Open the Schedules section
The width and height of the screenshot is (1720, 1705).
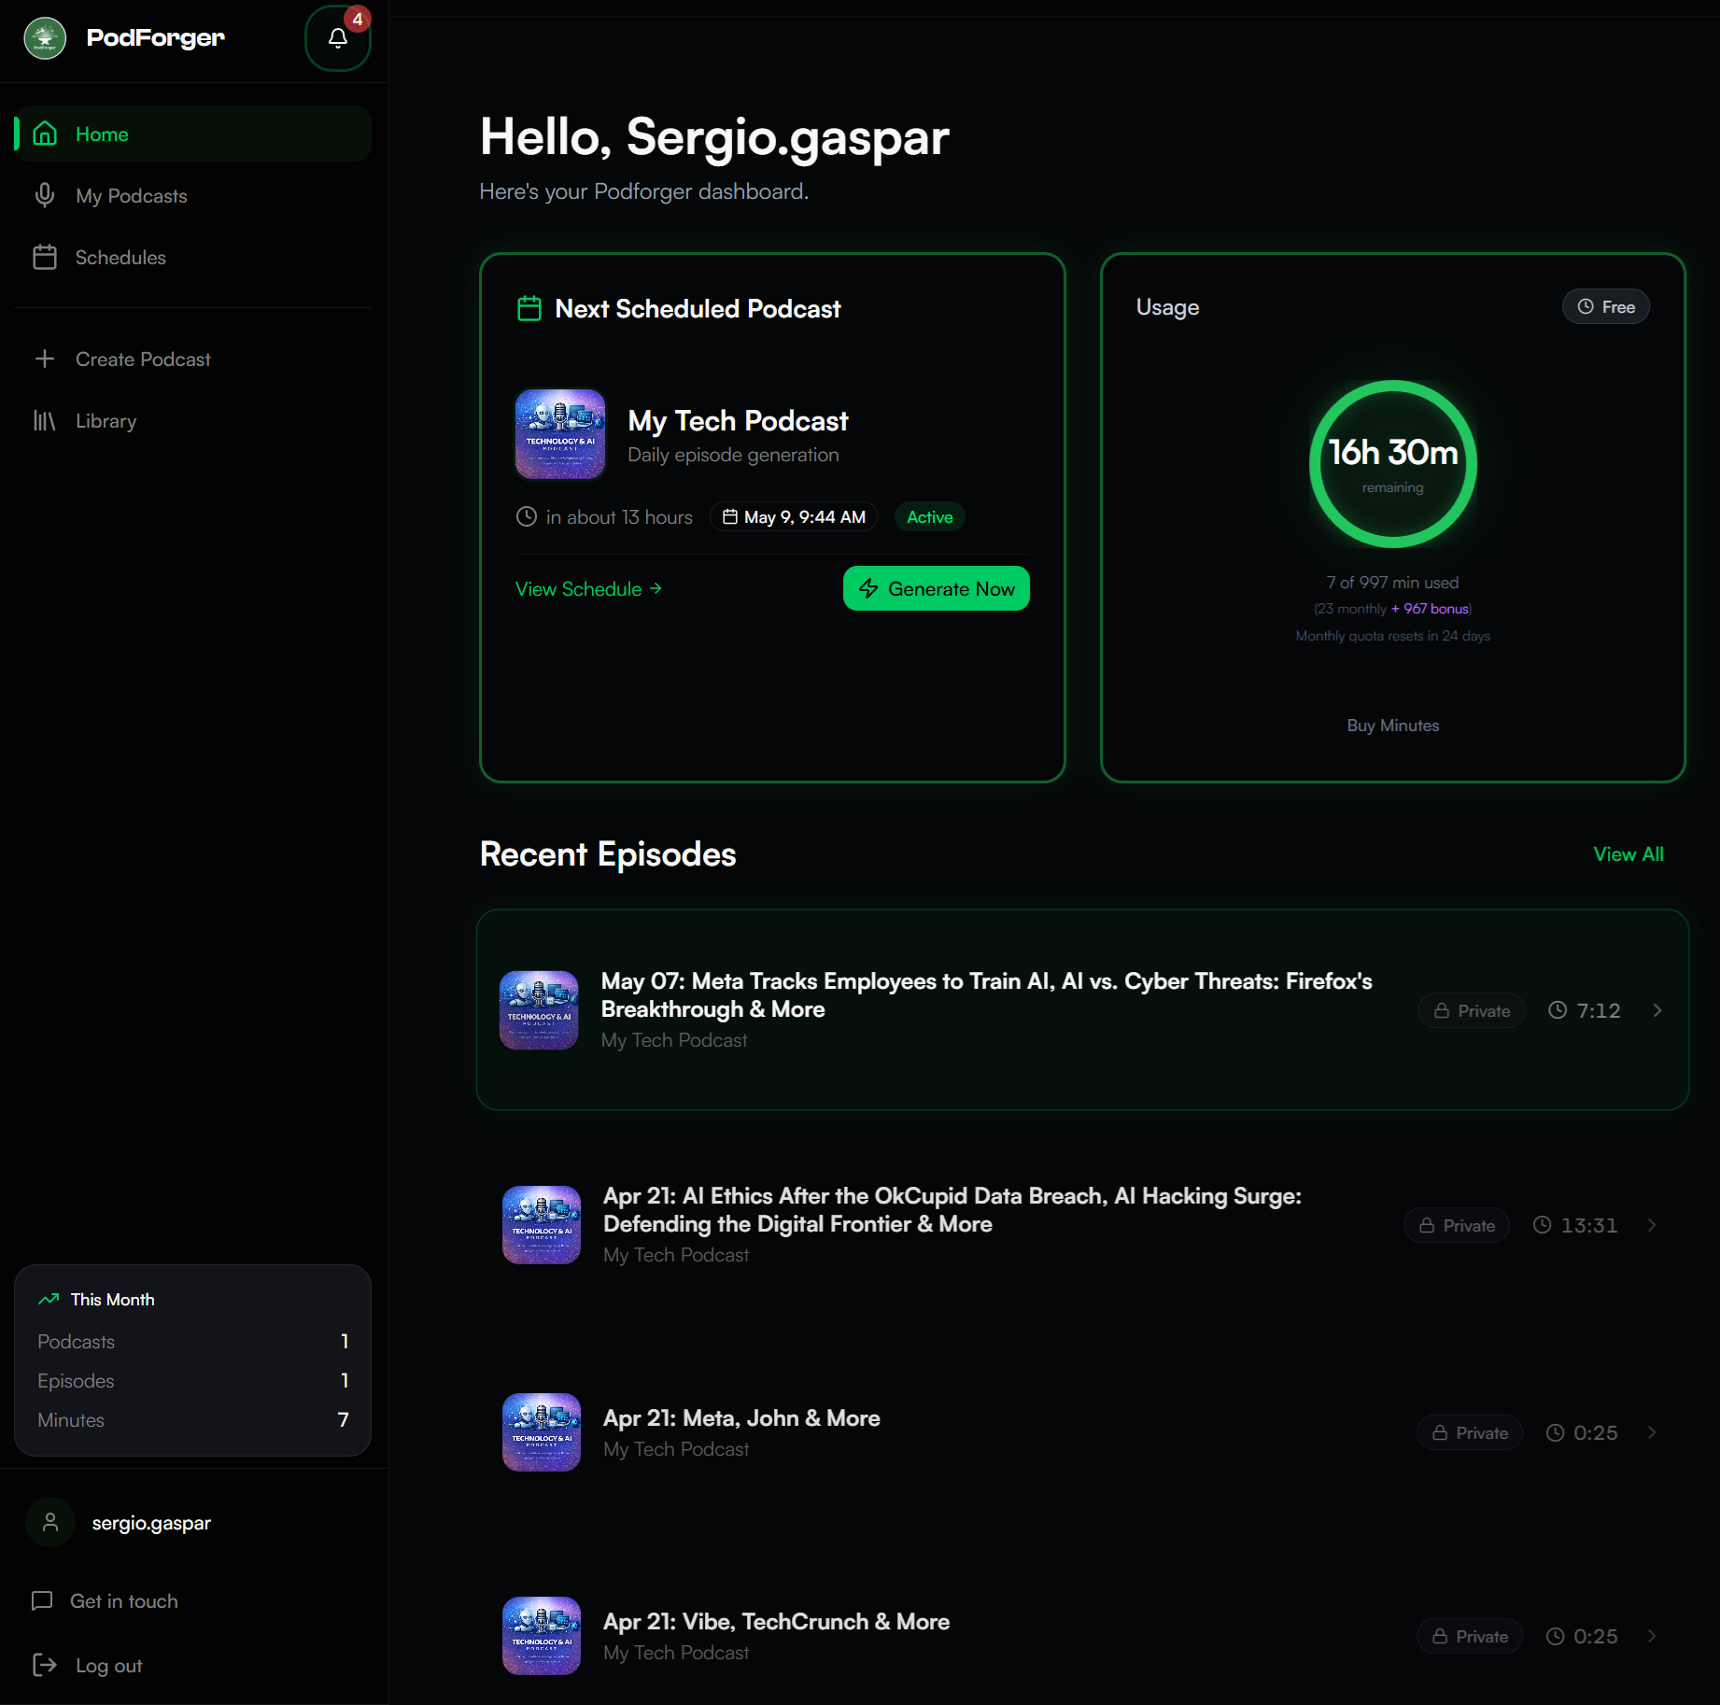pyautogui.click(x=192, y=257)
